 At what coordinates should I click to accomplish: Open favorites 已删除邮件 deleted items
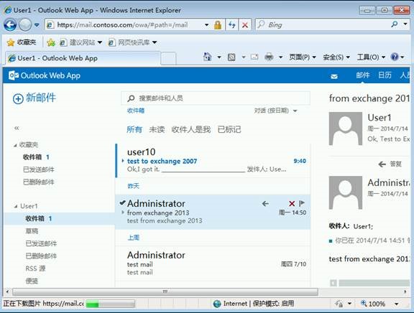pos(39,182)
